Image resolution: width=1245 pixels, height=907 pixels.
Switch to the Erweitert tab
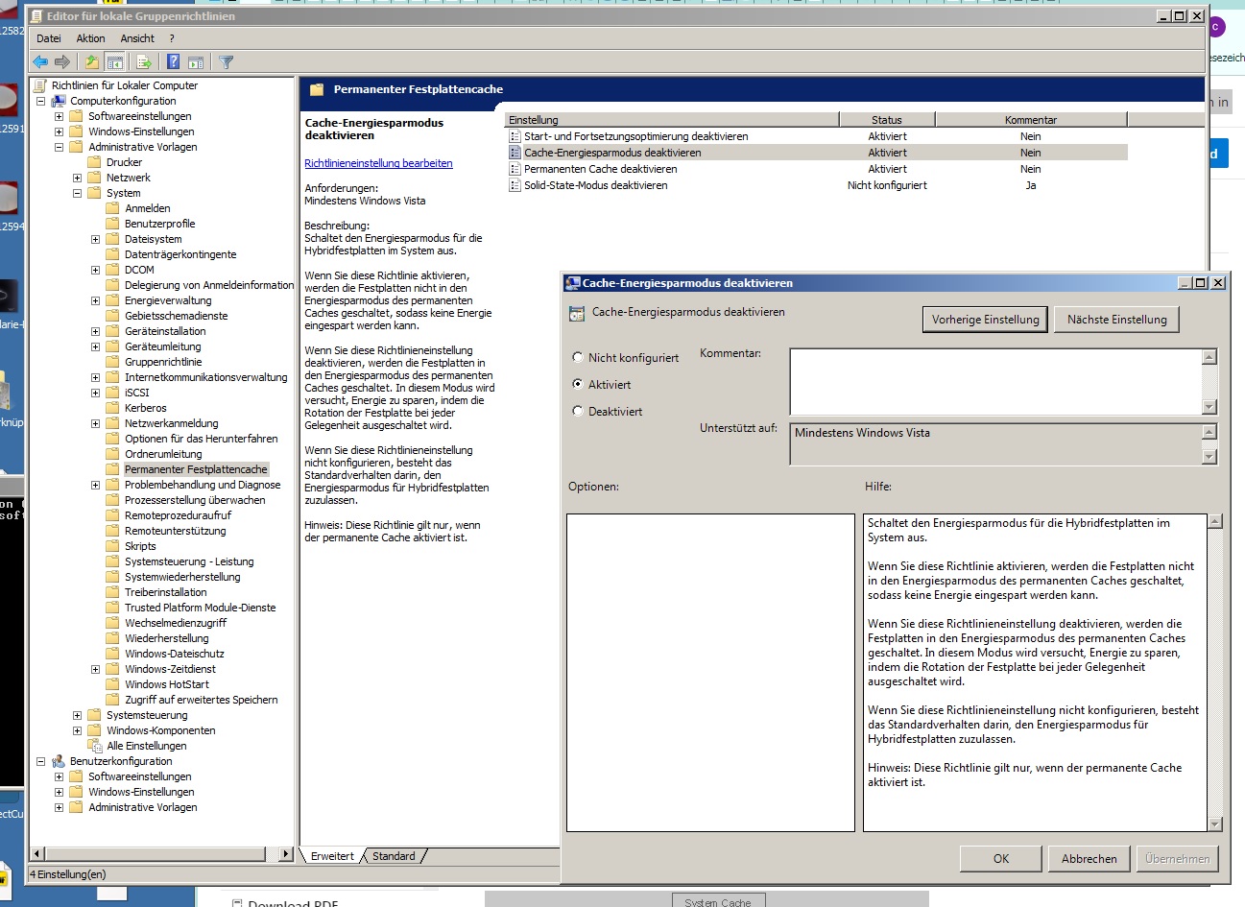(x=332, y=856)
